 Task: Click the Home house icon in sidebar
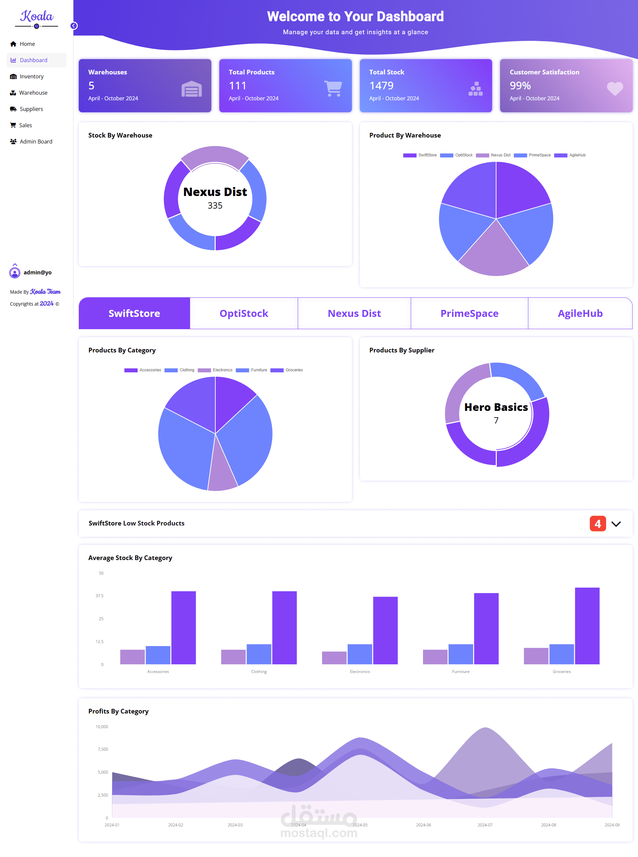[x=13, y=44]
